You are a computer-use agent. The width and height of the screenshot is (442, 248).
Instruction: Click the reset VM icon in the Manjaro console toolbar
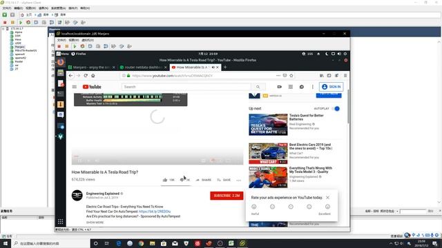[82, 46]
